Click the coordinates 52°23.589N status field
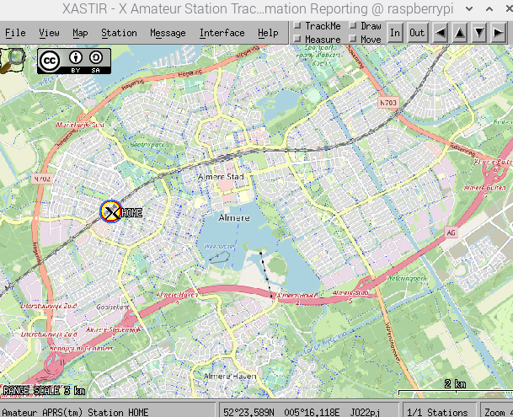Screen dimensions: 513x417 (x=308, y=411)
